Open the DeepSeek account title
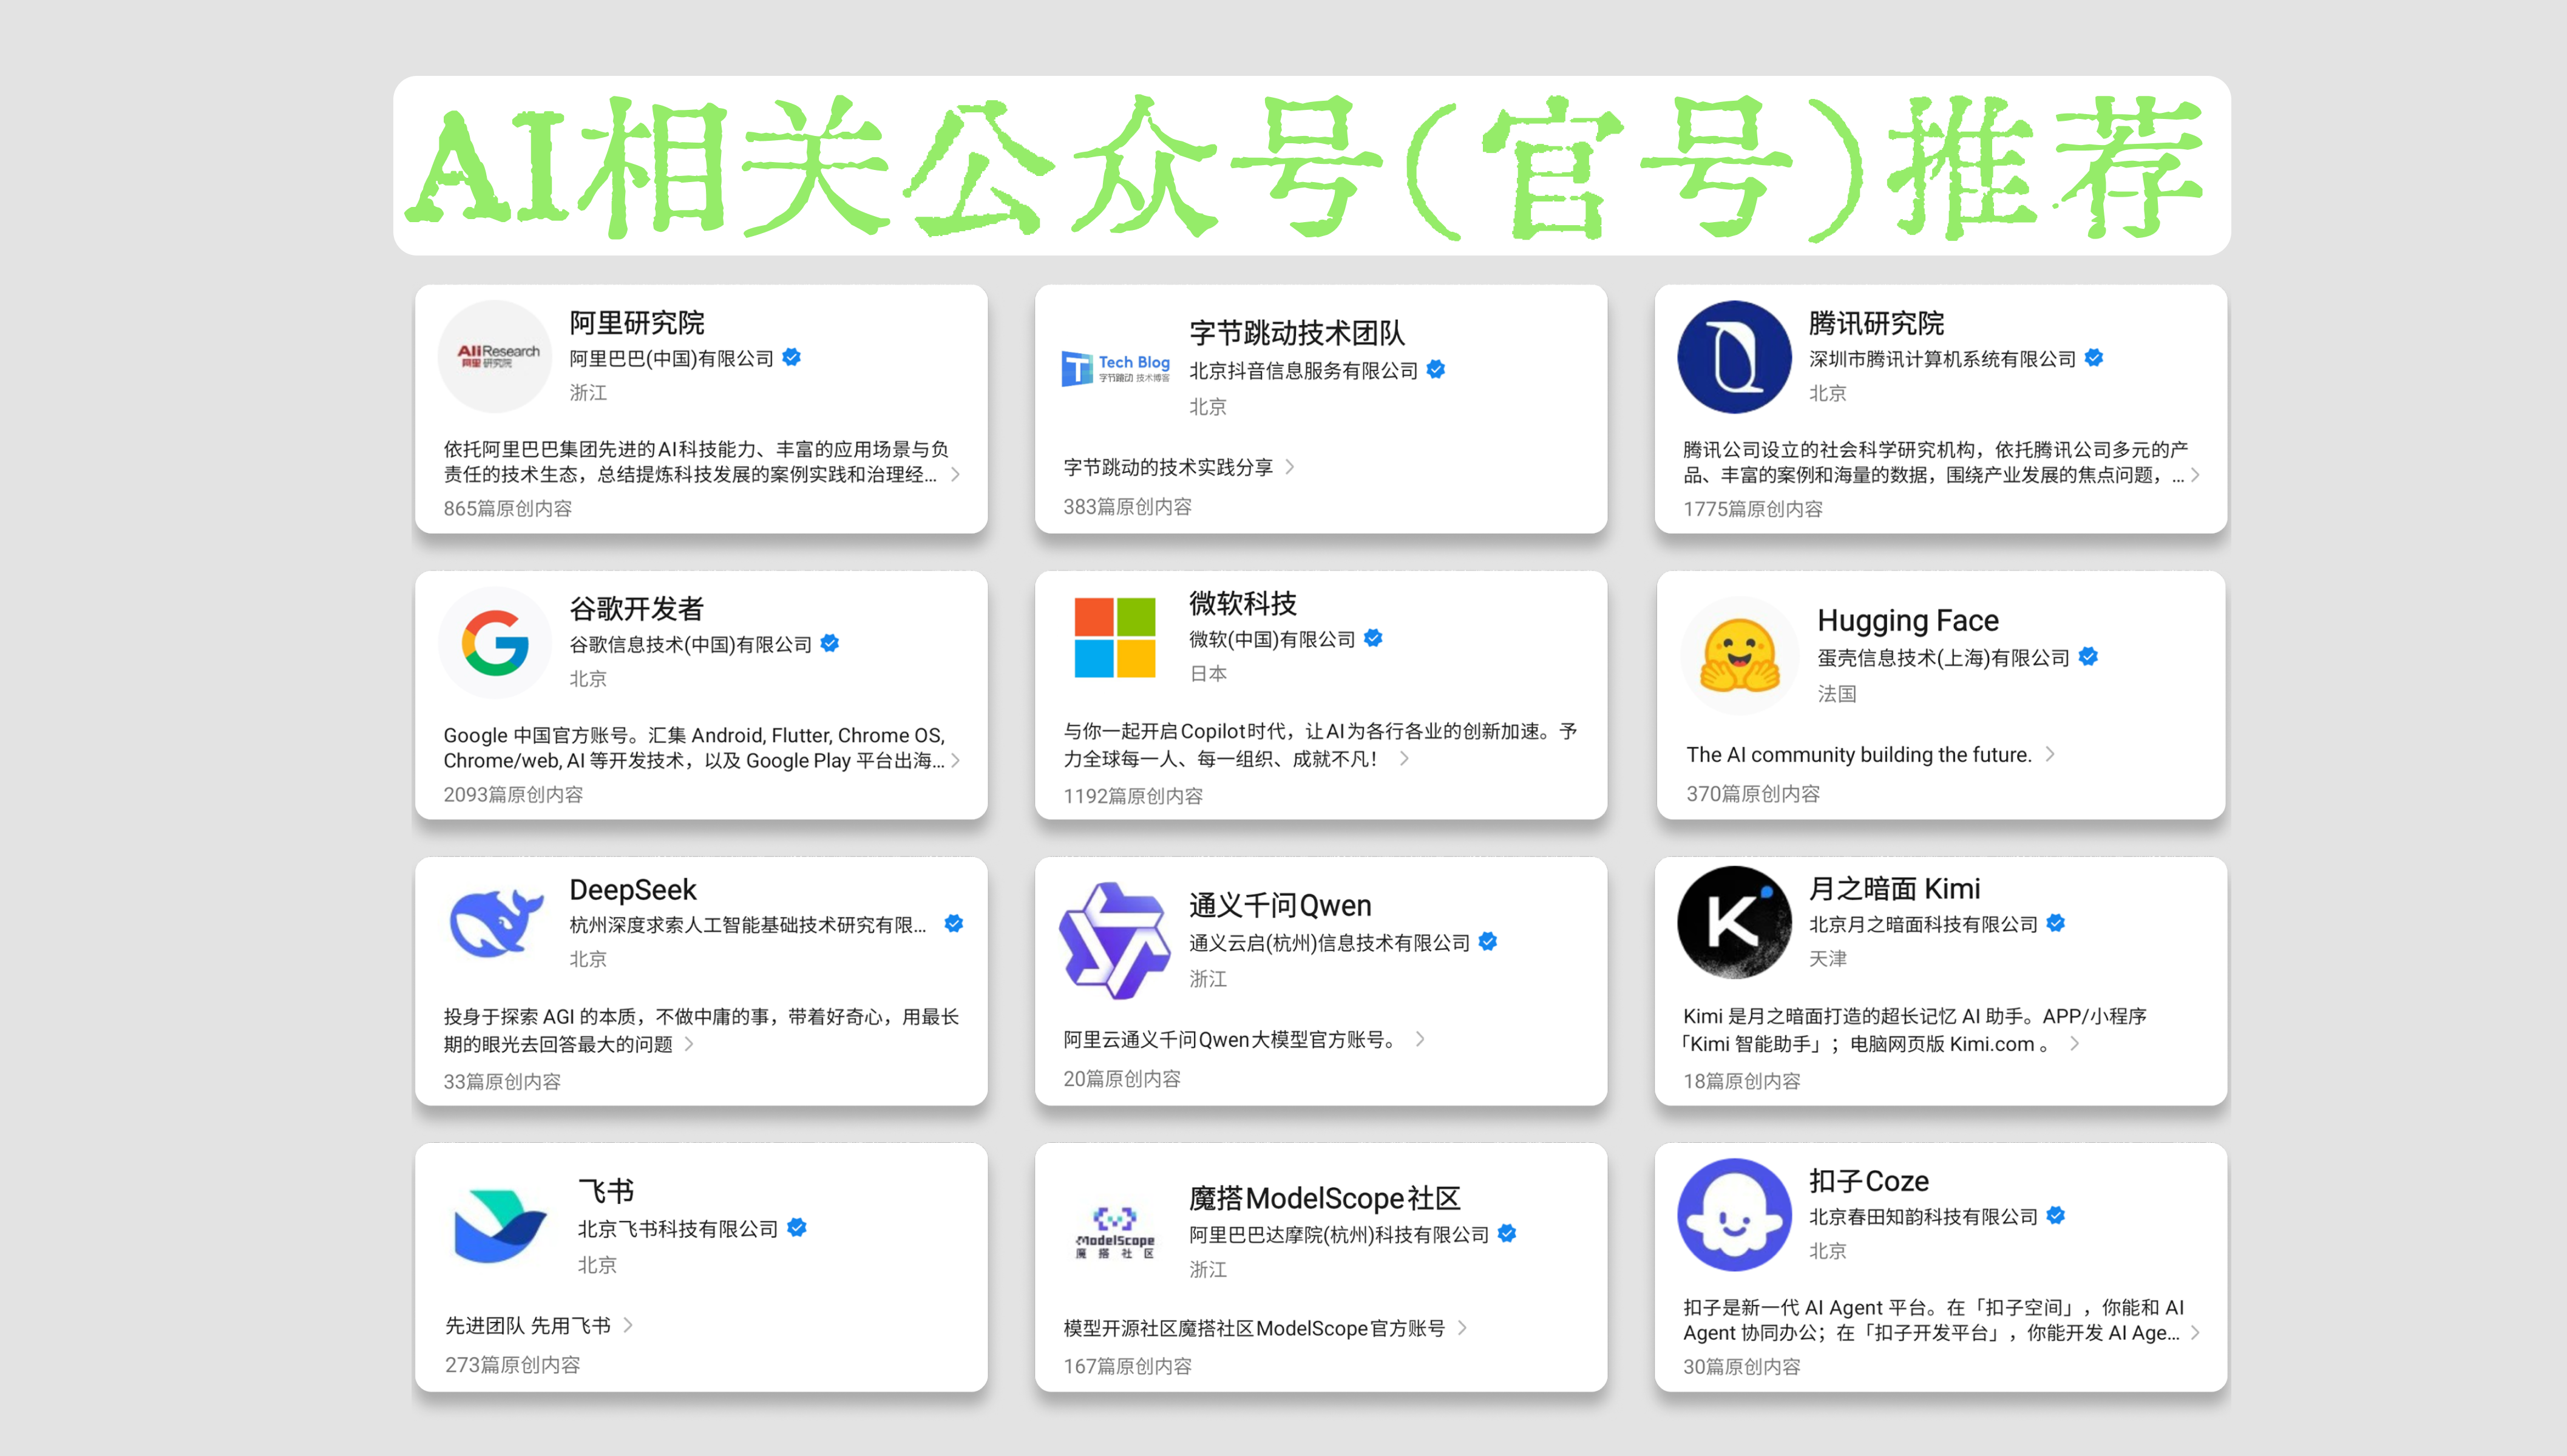This screenshot has width=2567, height=1456. (x=633, y=889)
